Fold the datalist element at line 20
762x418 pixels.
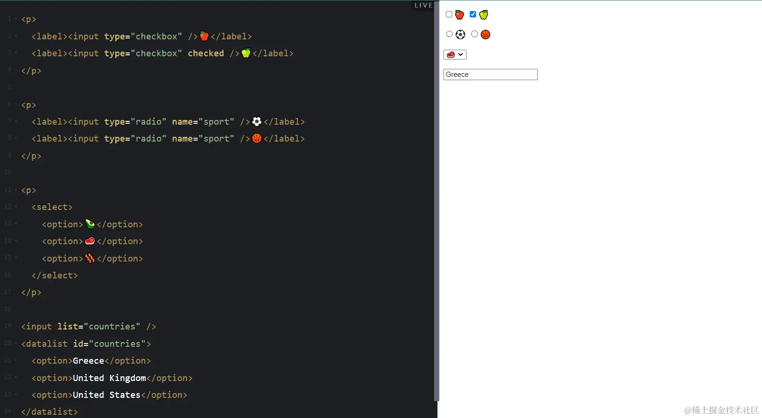(16, 343)
